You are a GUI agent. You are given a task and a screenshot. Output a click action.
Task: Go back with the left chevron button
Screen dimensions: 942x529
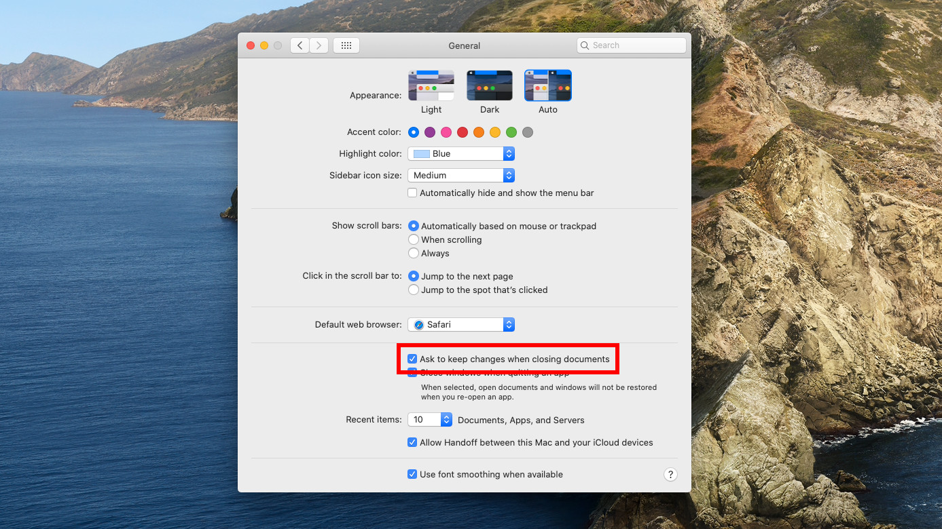point(300,45)
